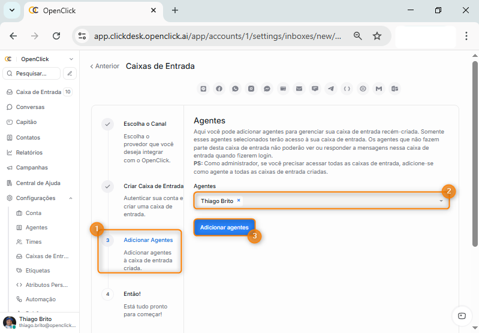Screen dimensions: 479x333
Task: Select the Facebook channel icon
Action: (219, 89)
